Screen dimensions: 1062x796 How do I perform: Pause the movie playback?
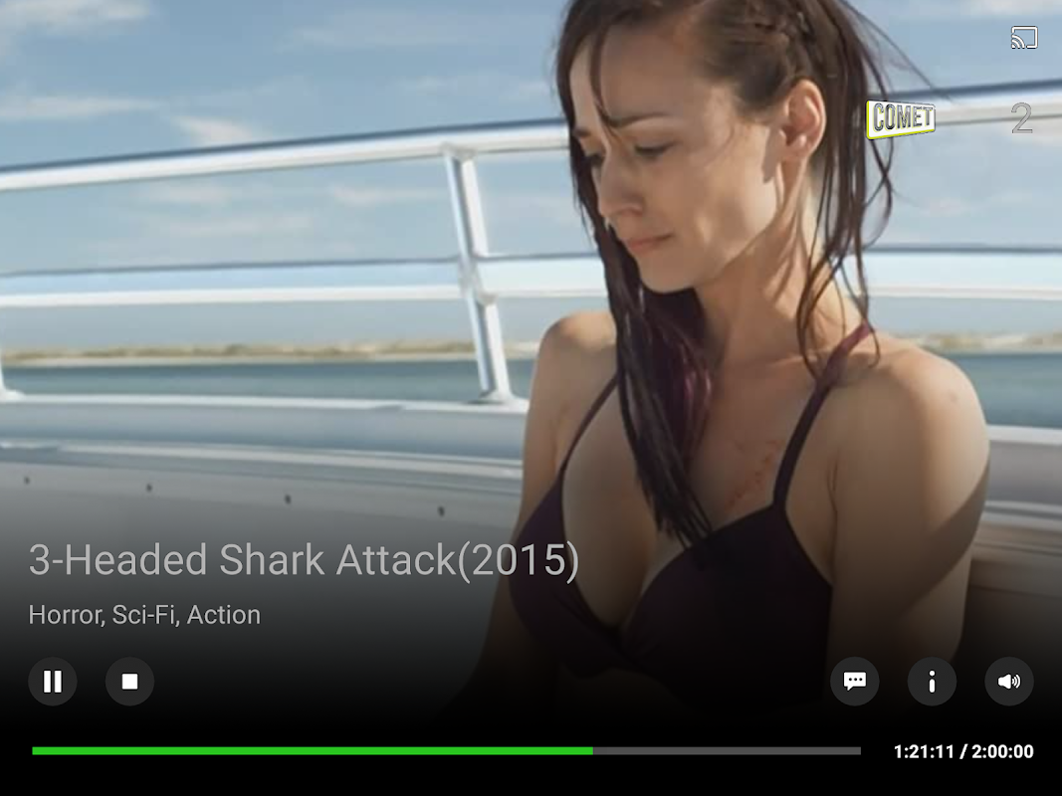click(52, 681)
